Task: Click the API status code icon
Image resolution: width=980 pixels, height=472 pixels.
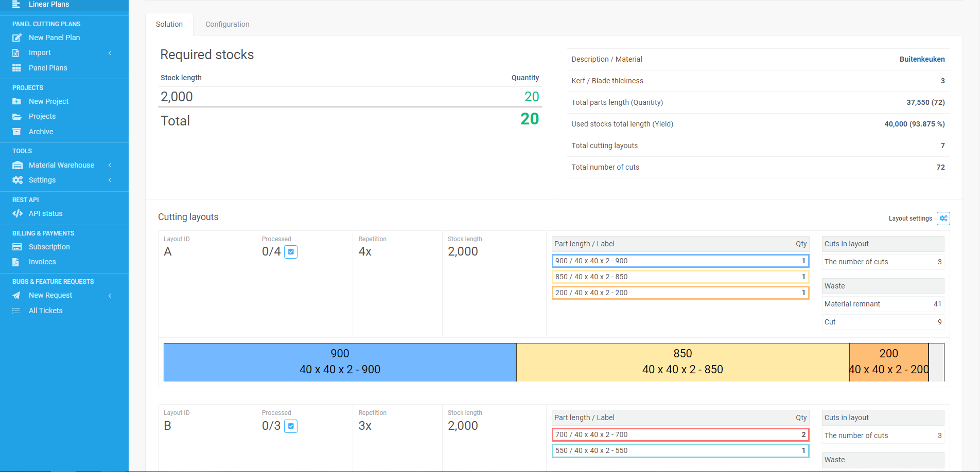Action: pos(17,213)
